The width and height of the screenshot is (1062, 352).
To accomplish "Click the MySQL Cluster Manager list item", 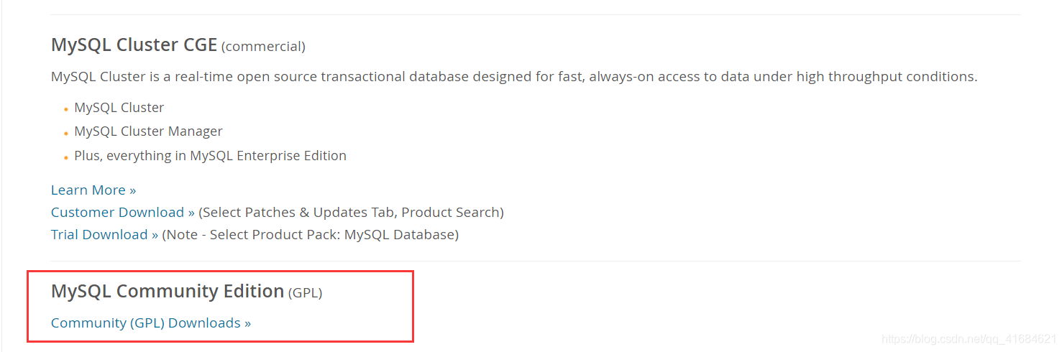I will tap(148, 131).
